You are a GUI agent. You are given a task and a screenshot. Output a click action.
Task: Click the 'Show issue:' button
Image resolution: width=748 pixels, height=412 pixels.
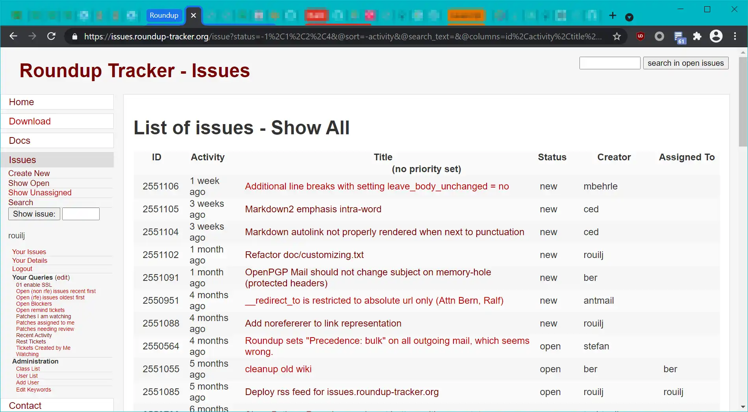(x=34, y=214)
